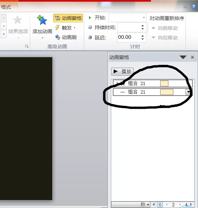Screen dimensions: 198x208
Task: Click the 延迟 delay clock icon
Action: pos(90,37)
